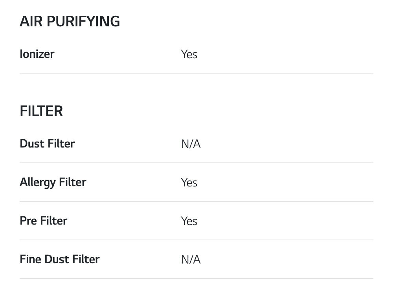This screenshot has width=393, height=295.
Task: Click the Yes value beside Pre Filter
Action: point(189,221)
